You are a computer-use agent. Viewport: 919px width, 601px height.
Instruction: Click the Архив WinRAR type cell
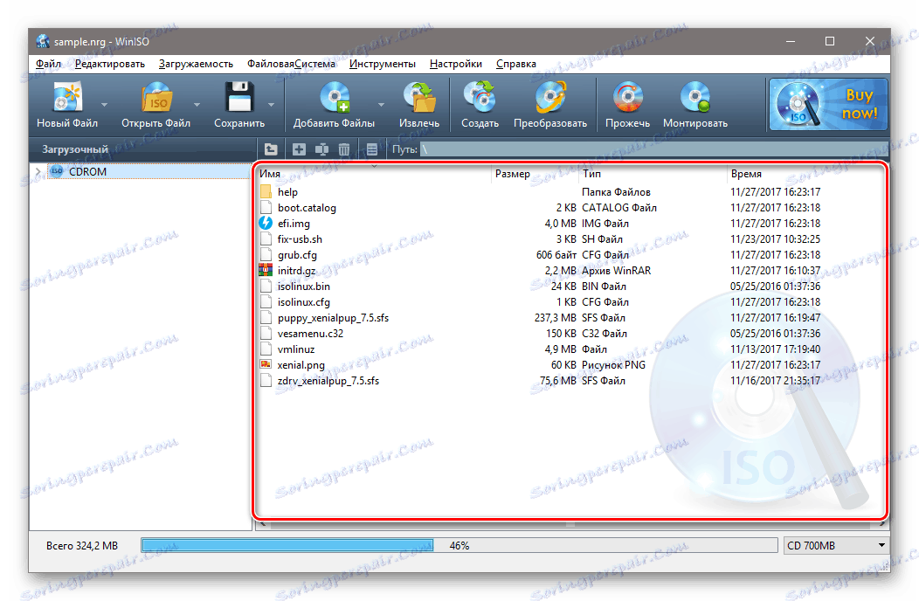(616, 271)
